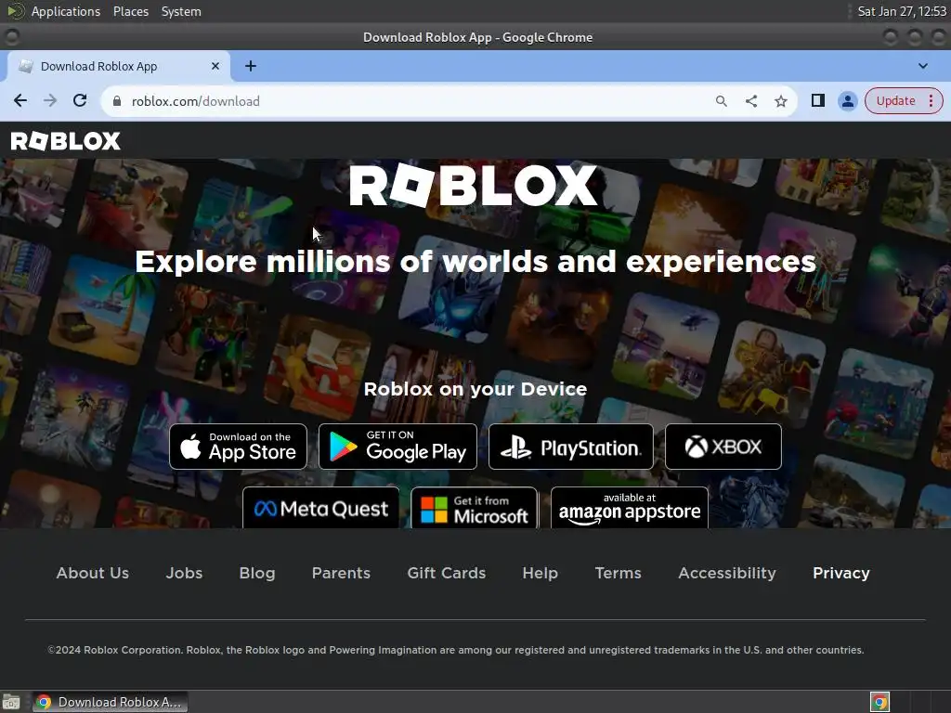Click the date and time clock
951x713 pixels.
point(901,11)
